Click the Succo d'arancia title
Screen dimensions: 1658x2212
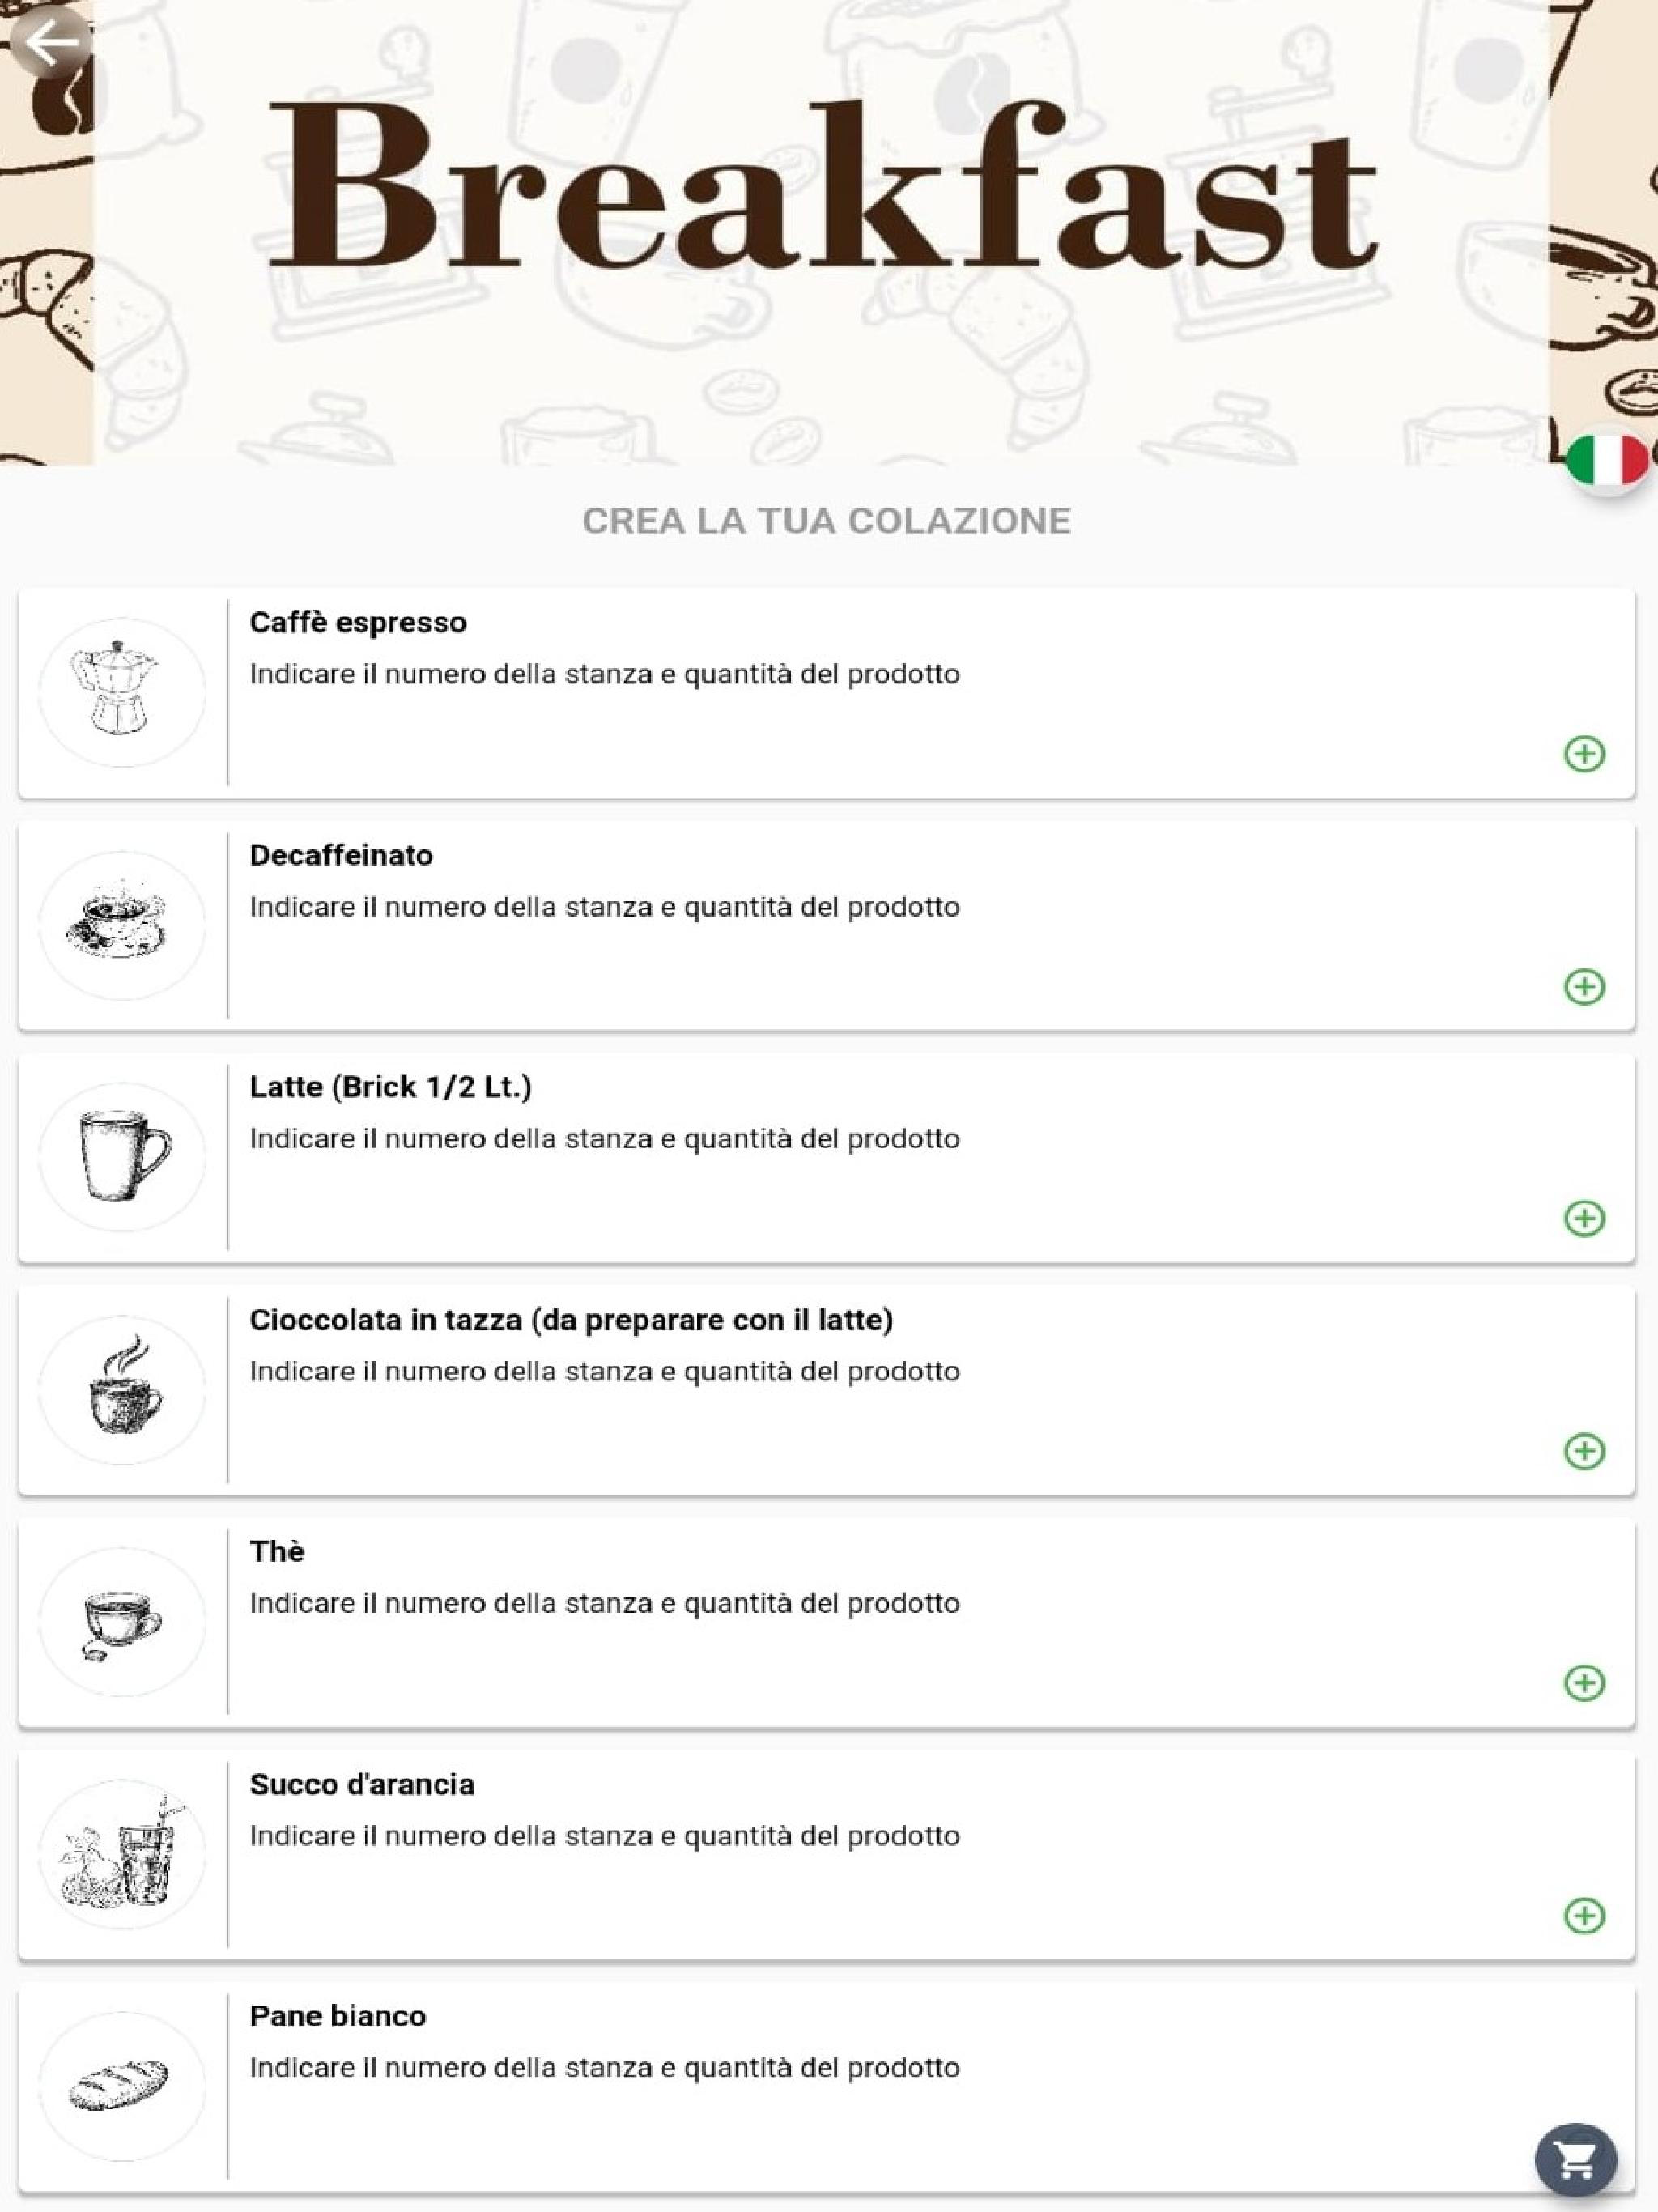point(362,1784)
